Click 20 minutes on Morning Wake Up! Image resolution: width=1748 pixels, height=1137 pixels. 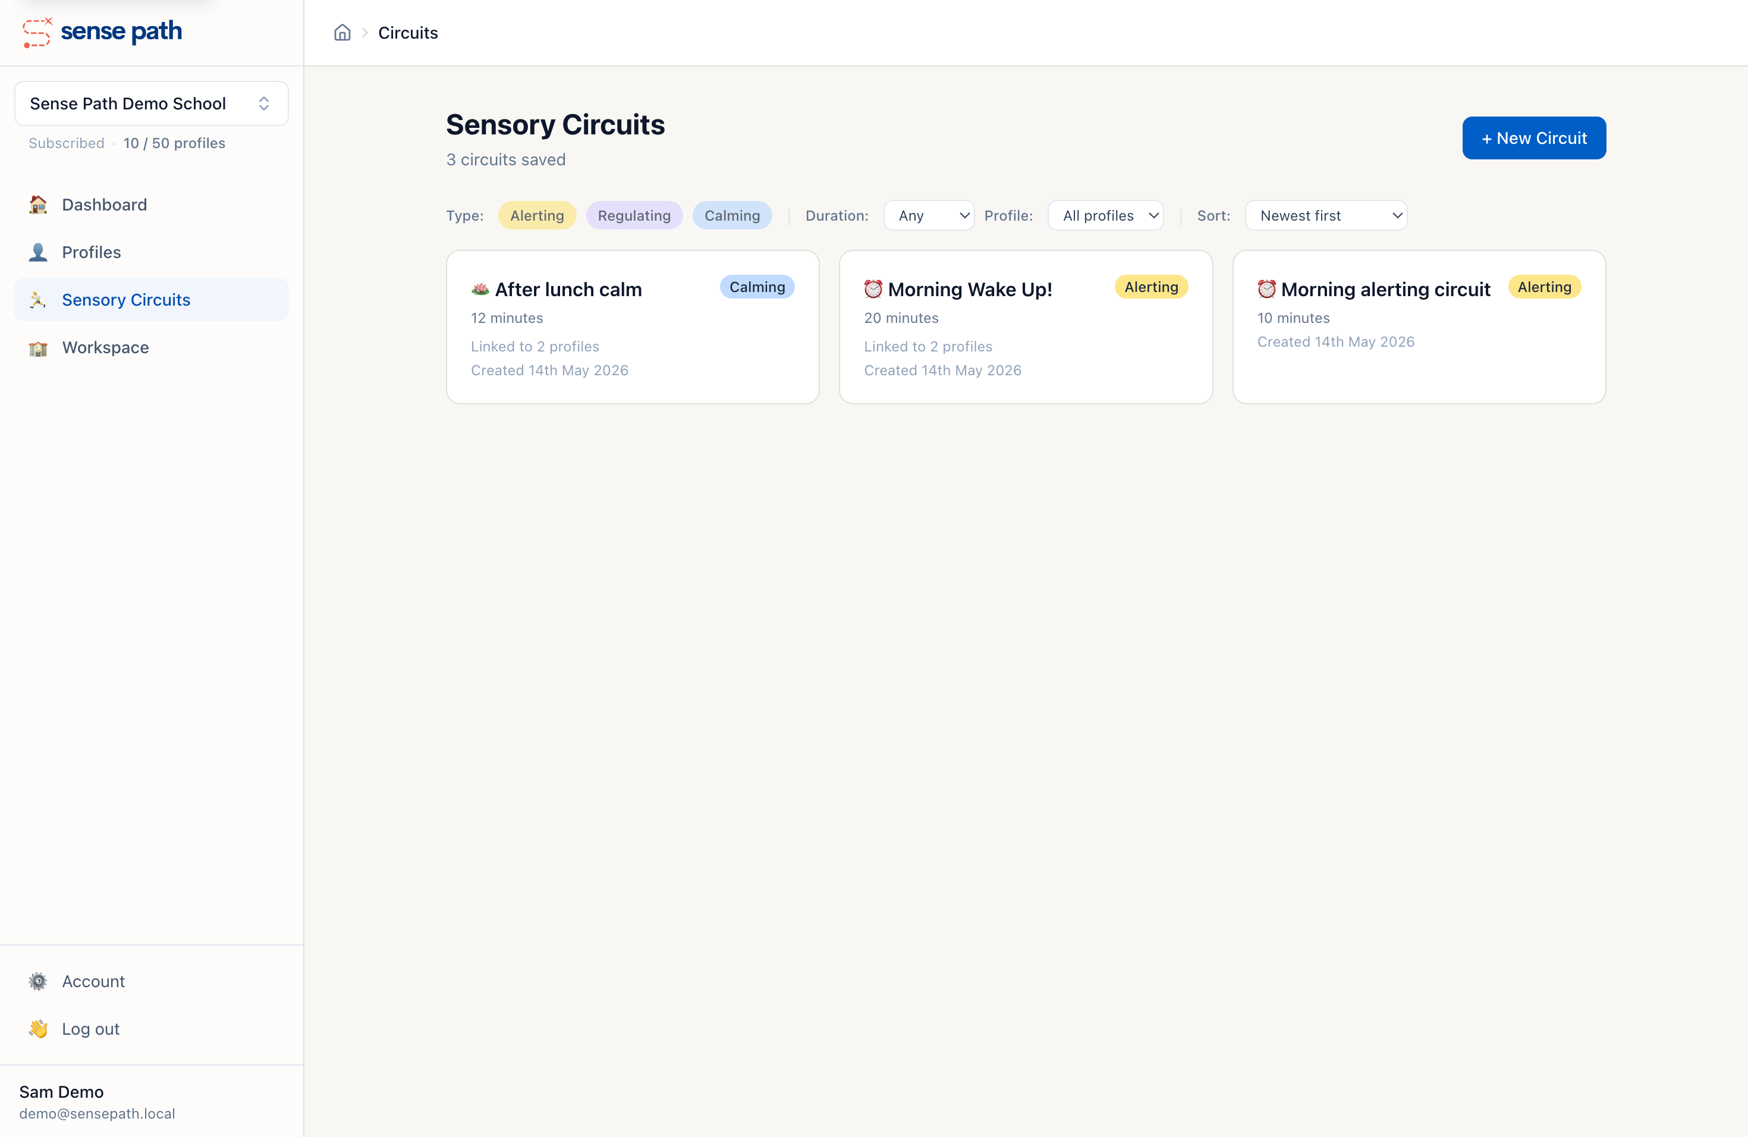pyautogui.click(x=901, y=318)
